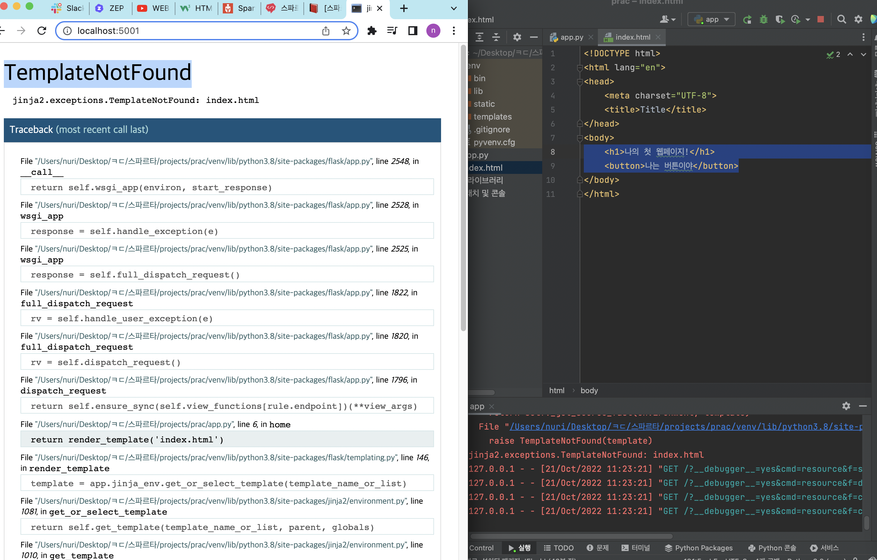
Task: Close the app.py editor tab
Action: click(x=591, y=37)
